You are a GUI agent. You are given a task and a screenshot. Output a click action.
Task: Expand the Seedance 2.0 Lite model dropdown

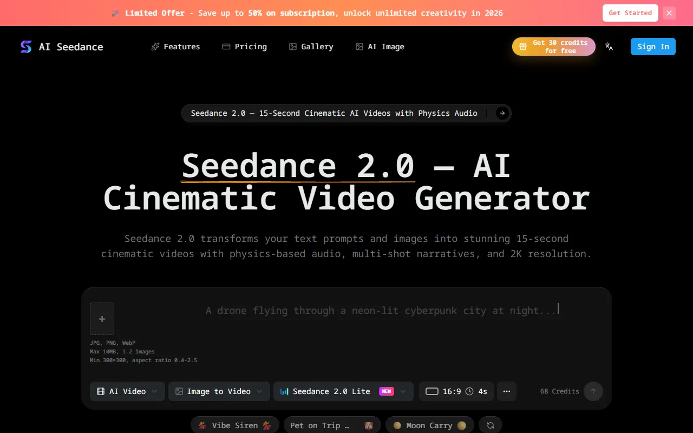click(343, 391)
